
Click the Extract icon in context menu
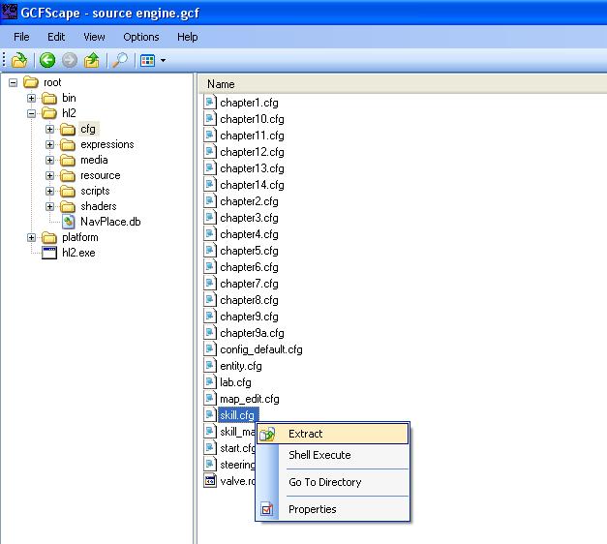click(x=267, y=434)
